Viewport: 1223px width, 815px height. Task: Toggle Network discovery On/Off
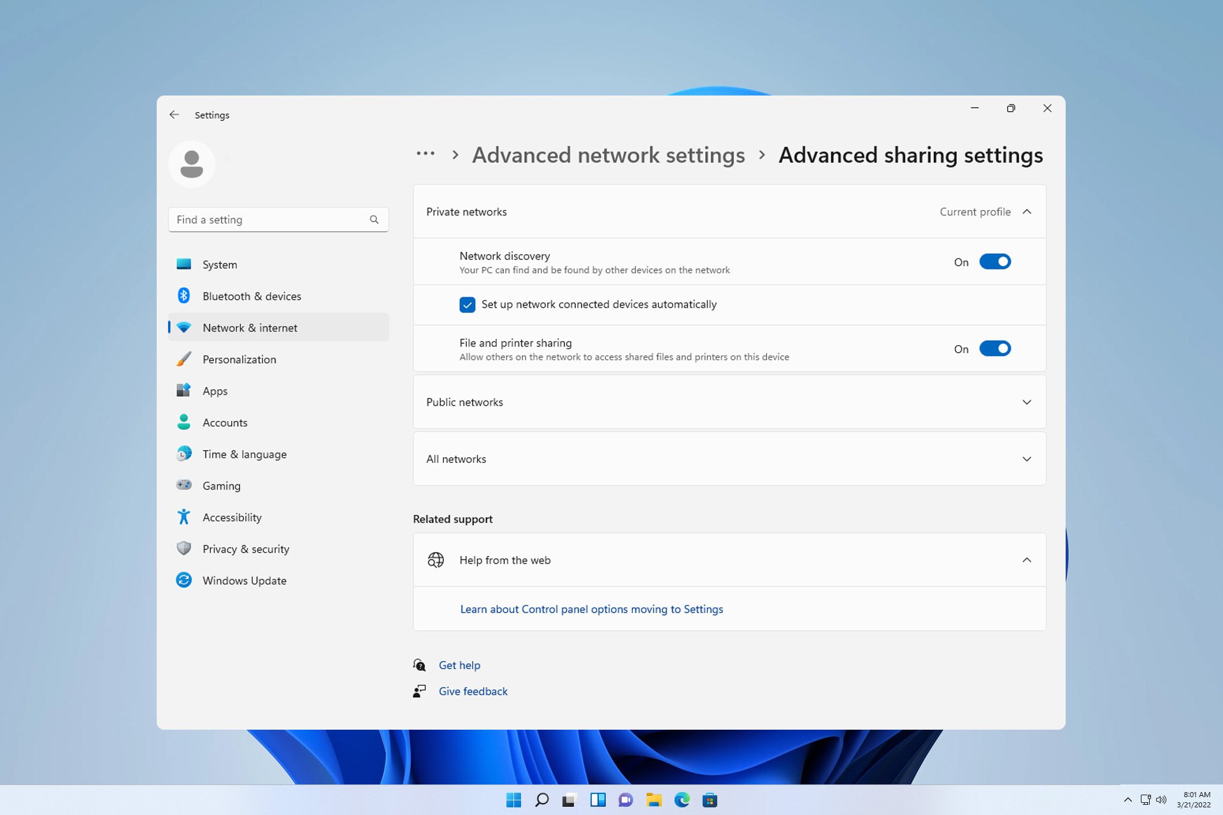click(x=994, y=262)
